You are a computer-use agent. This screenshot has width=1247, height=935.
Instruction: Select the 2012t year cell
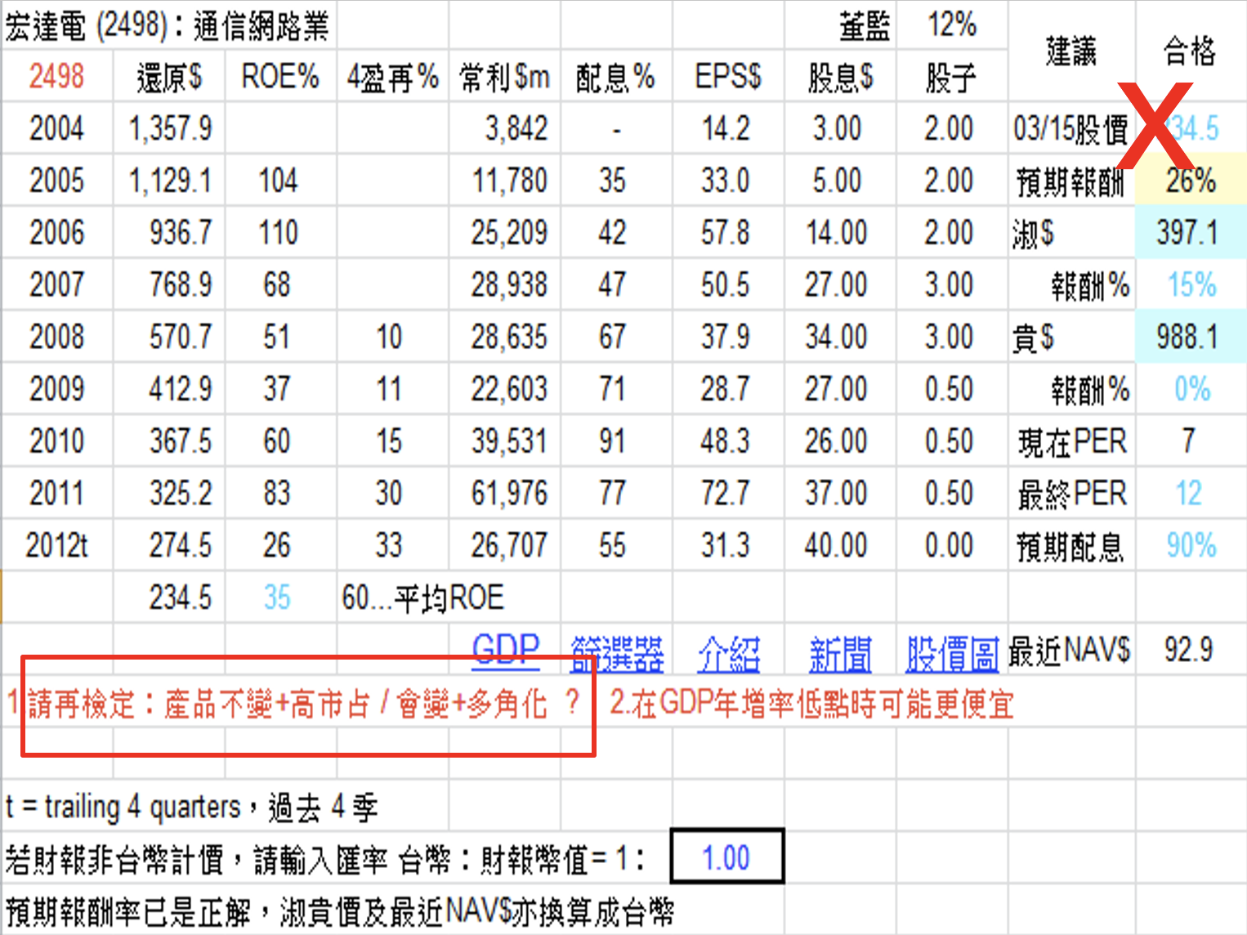pos(56,545)
